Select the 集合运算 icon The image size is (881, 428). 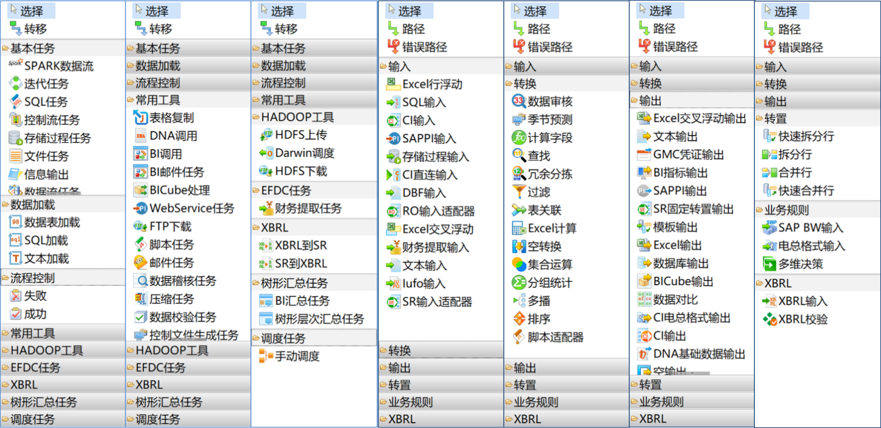click(518, 265)
